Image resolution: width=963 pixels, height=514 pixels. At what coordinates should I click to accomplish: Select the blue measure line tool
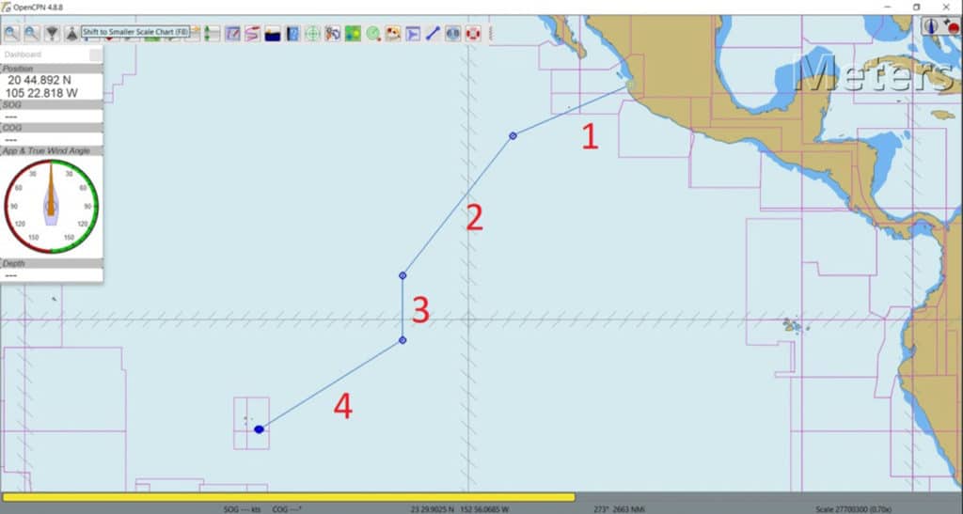pos(433,34)
